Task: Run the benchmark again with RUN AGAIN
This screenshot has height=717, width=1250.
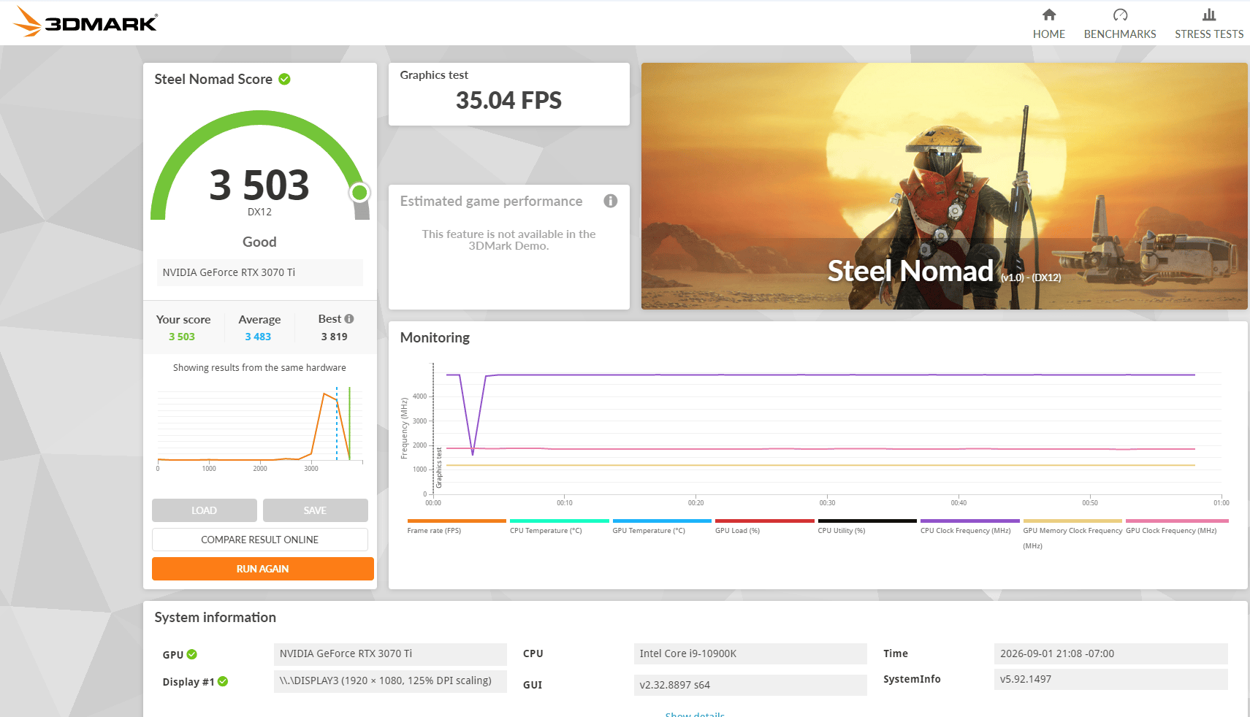Action: click(263, 569)
